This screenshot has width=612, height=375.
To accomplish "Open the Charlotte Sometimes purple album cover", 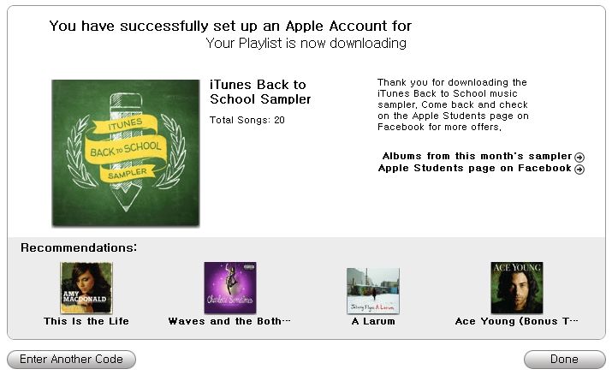I will [x=230, y=288].
